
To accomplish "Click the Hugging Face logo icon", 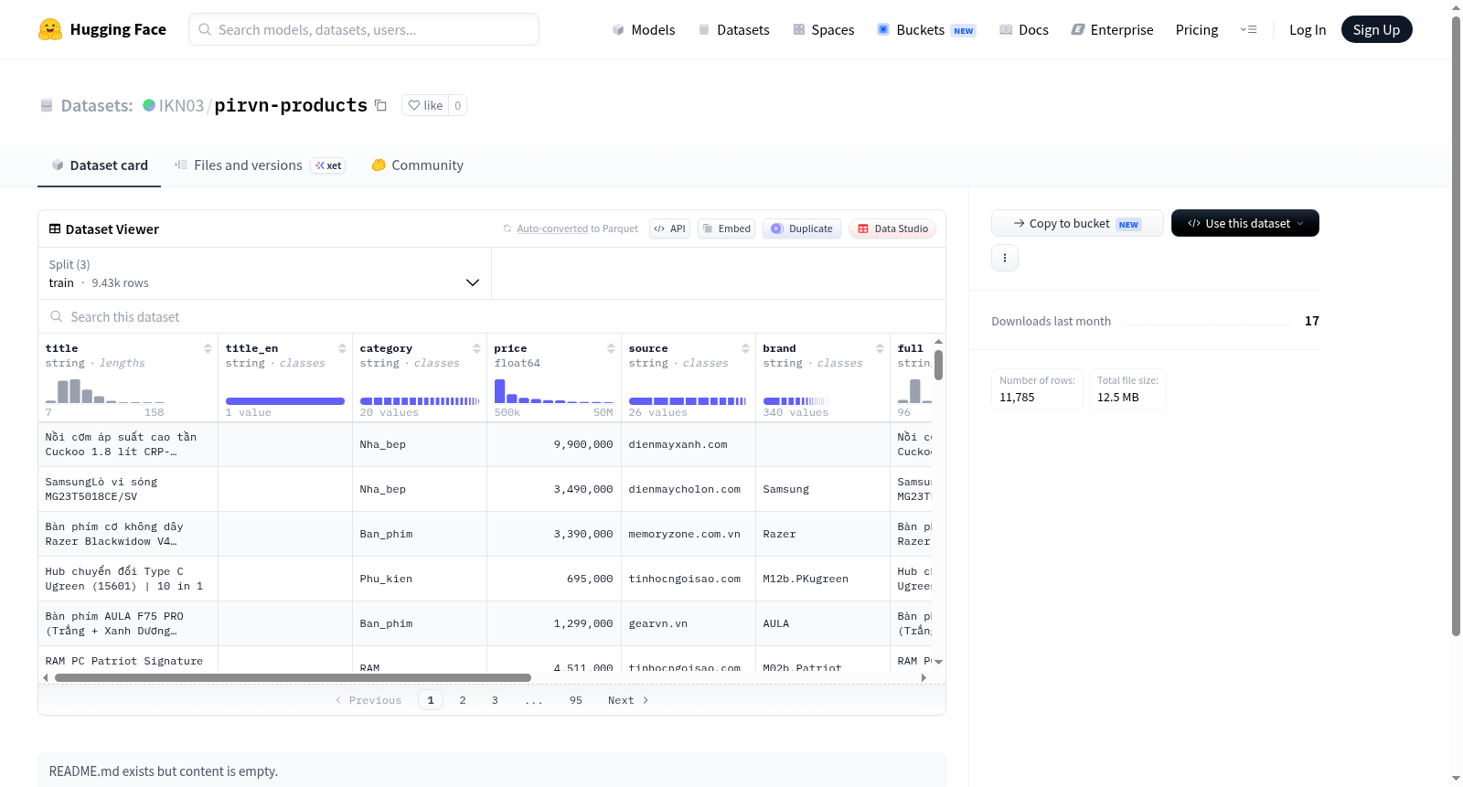I will tap(50, 29).
